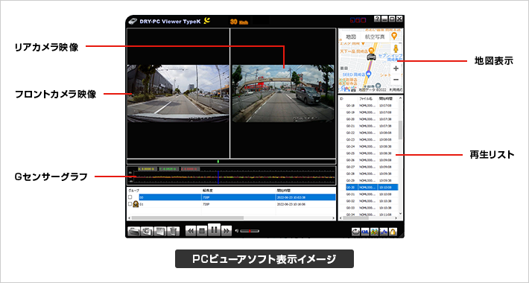This screenshot has width=529, height=283.
Task: Open folder icon in bottom toolbar
Action: point(133,232)
